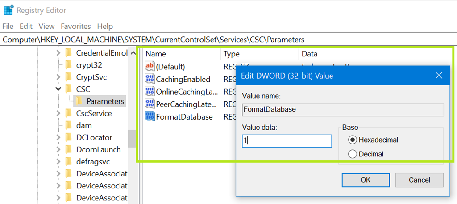Collapse the CSC tree node

pyautogui.click(x=58, y=89)
